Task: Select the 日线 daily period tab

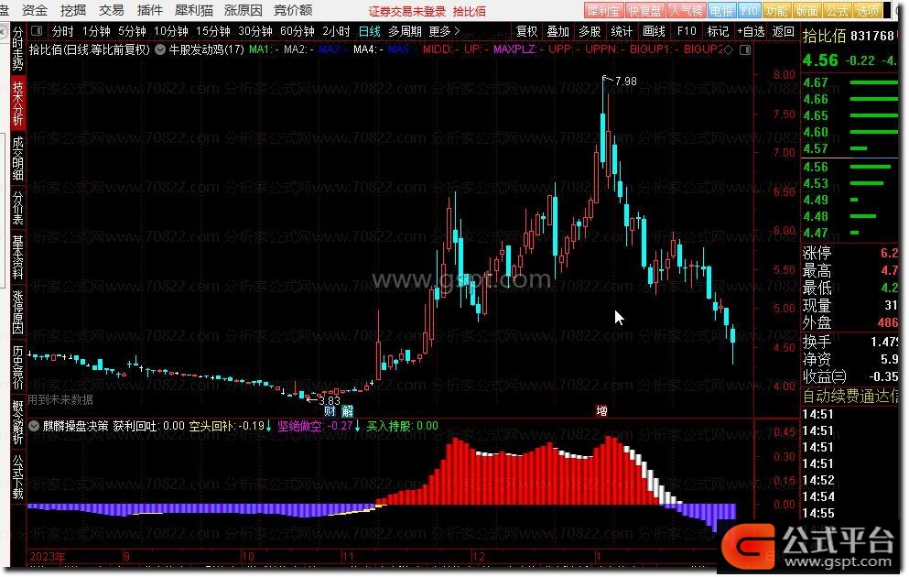Action: (x=369, y=31)
